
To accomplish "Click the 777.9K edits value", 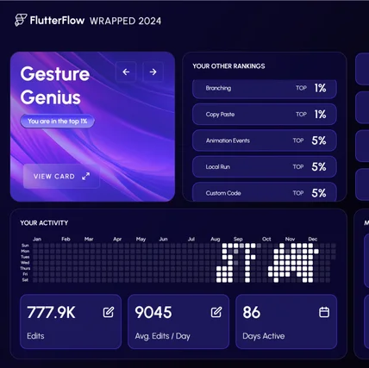I will (51, 312).
